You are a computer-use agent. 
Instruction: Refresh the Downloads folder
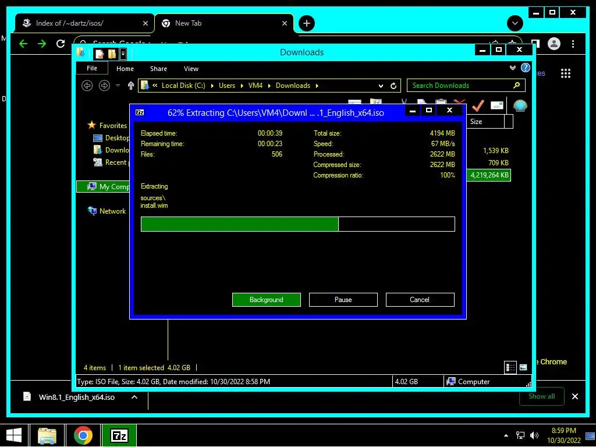click(x=393, y=86)
